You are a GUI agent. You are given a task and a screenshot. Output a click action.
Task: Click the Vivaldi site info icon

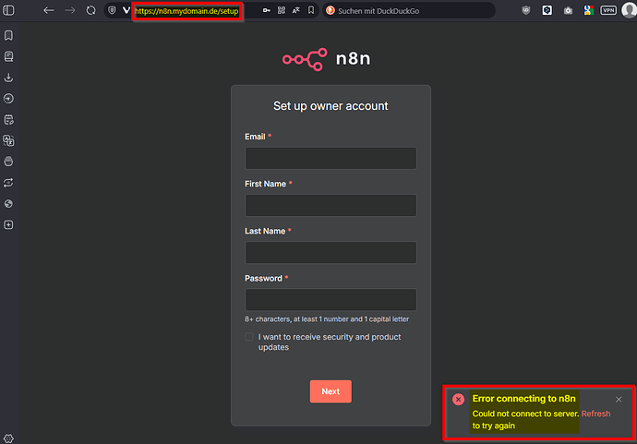pos(126,10)
